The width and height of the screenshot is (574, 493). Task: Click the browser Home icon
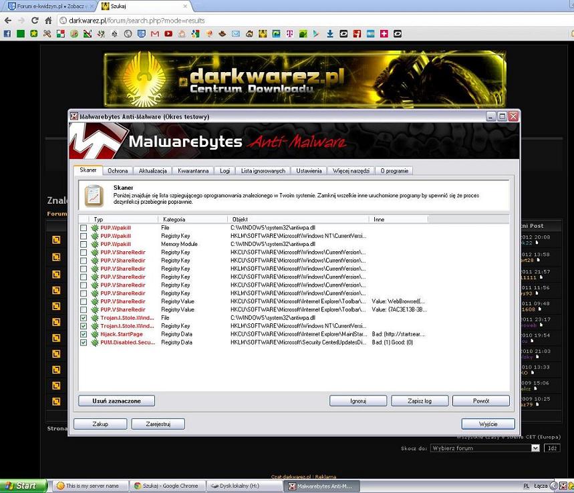pyautogui.click(x=48, y=20)
